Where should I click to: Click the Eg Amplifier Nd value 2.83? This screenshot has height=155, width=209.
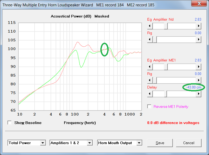pos(198,19)
